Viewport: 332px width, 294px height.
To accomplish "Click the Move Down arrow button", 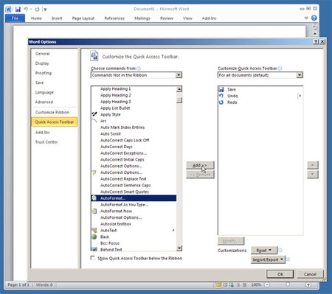I will point(313,174).
